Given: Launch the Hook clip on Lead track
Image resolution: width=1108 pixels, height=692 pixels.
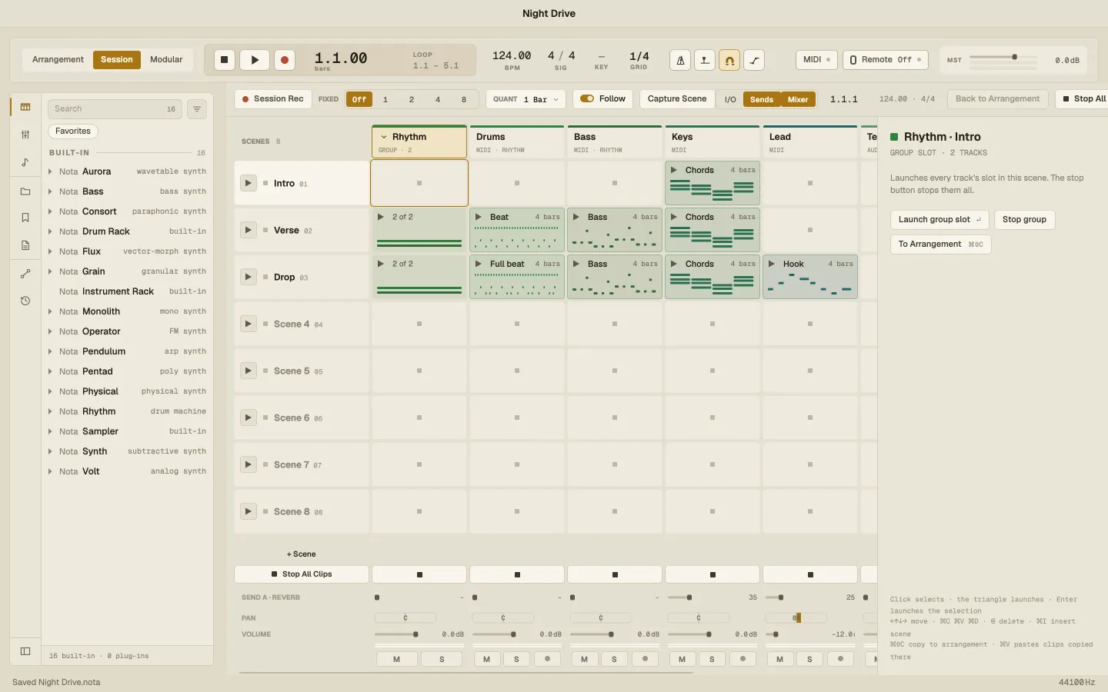Looking at the screenshot, I should click(772, 264).
